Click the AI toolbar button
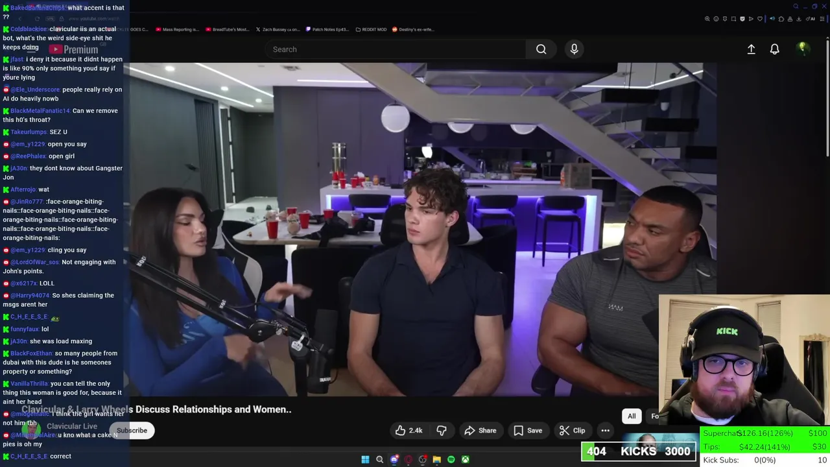Screen dimensions: 830x467 click(810, 19)
